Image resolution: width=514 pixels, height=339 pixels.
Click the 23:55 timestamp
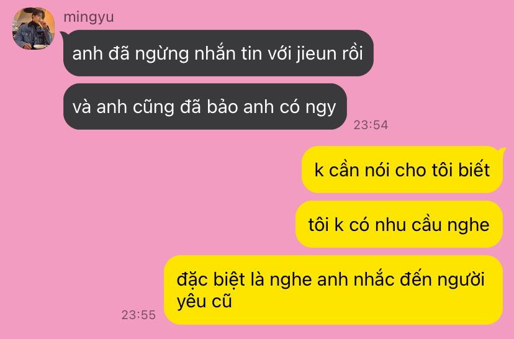(138, 315)
